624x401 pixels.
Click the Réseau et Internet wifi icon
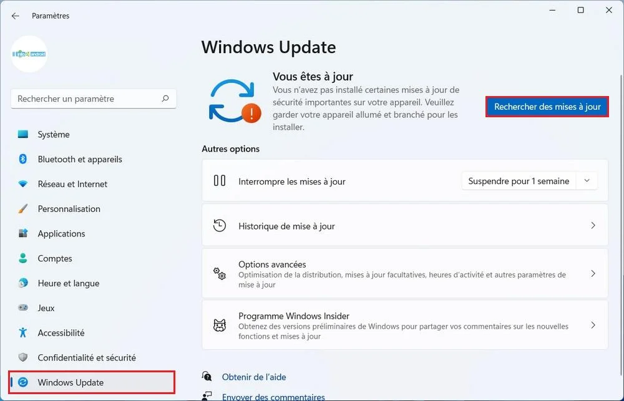click(x=23, y=184)
